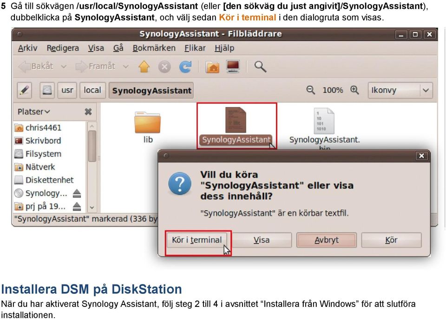Close the Filbläddrare window
Viewport: 446px width, 319px height.
pyautogui.click(x=429, y=35)
